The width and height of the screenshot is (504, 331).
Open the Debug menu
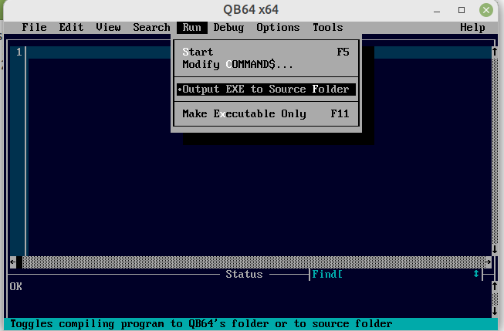(228, 28)
